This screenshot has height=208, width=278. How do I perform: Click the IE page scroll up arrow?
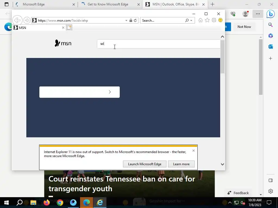222,37
